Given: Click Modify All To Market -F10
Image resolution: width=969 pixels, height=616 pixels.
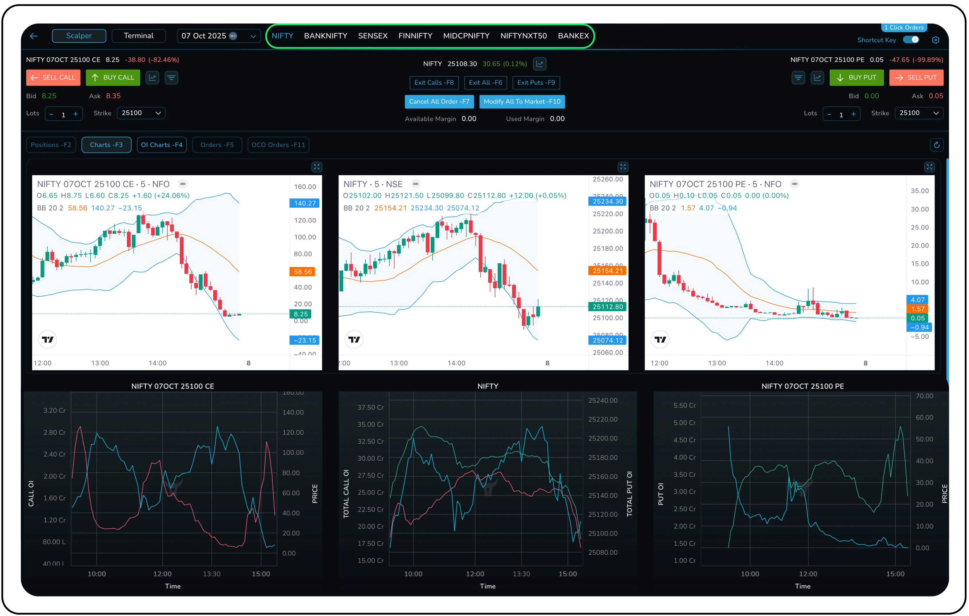Looking at the screenshot, I should point(522,102).
